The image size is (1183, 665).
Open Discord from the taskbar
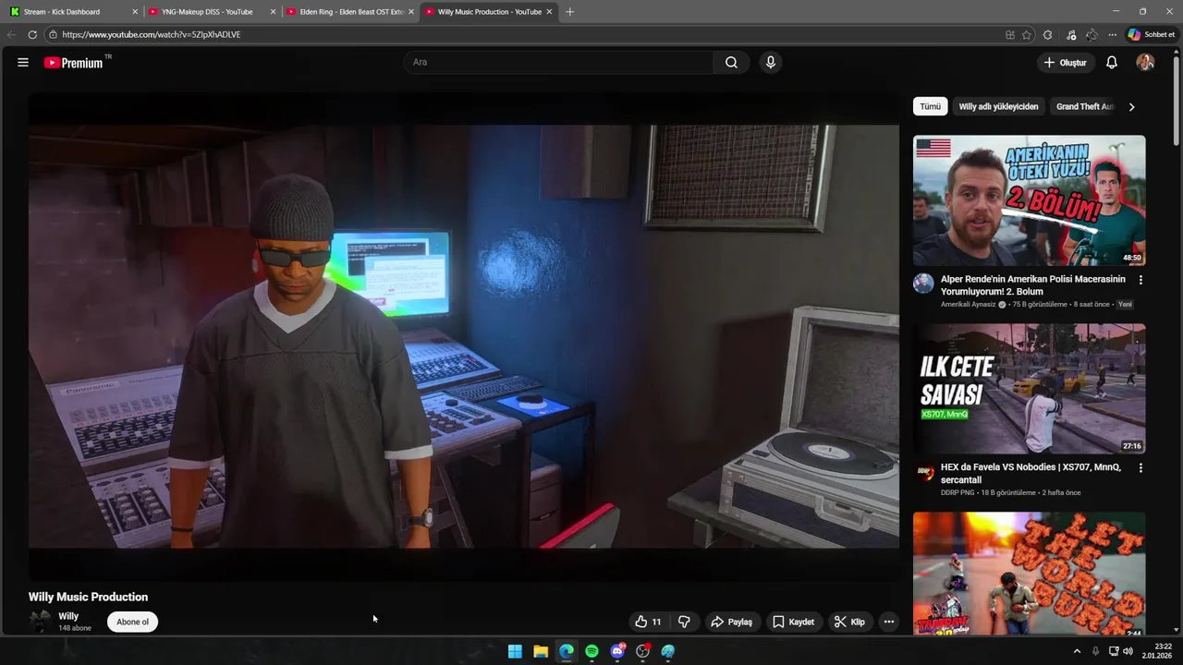pos(617,651)
